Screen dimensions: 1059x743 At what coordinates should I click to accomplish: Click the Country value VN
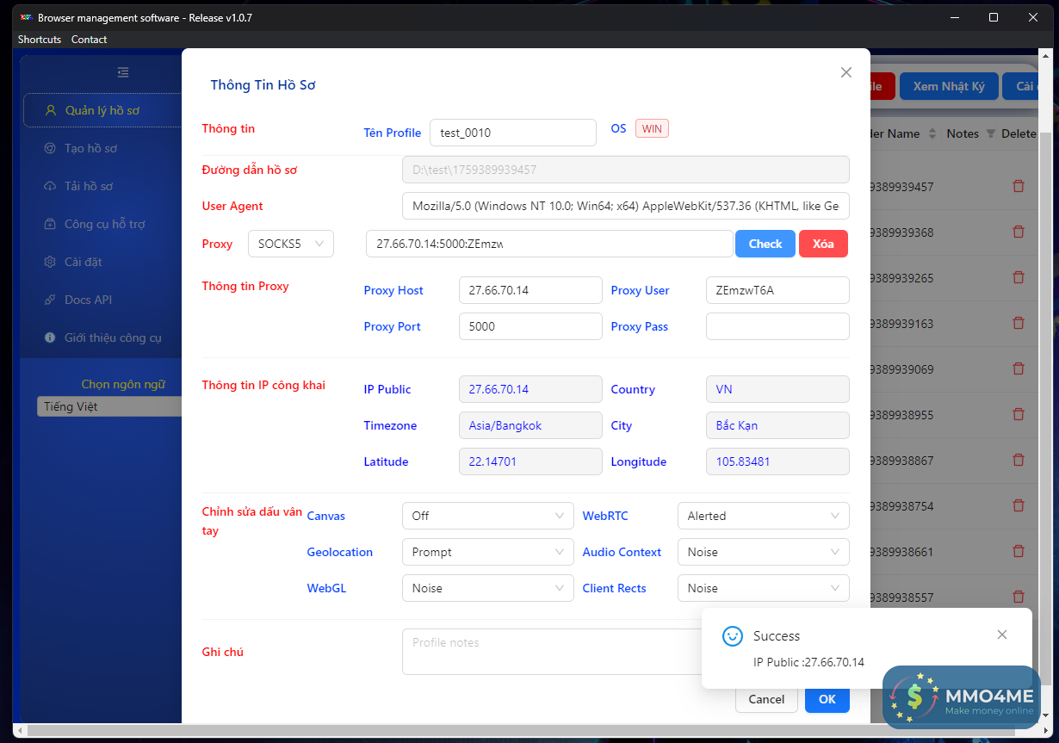click(x=777, y=389)
